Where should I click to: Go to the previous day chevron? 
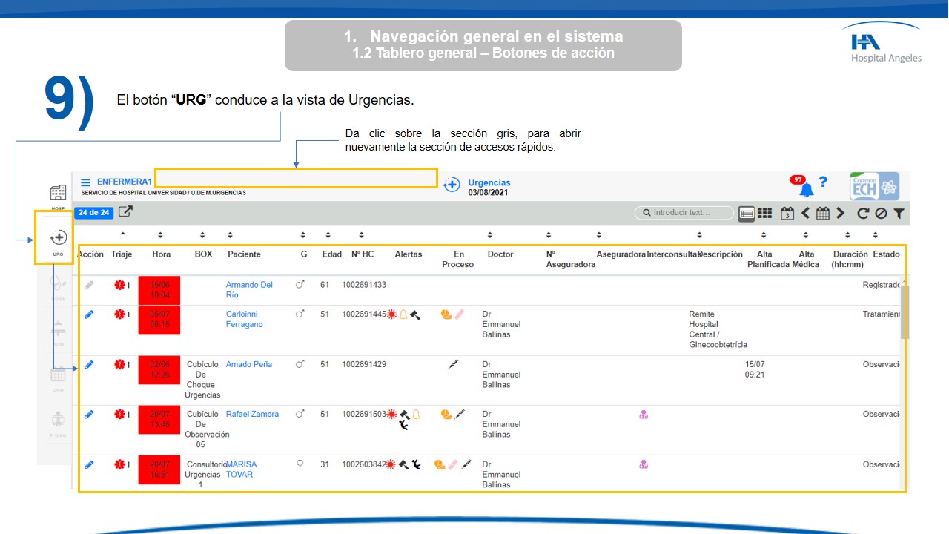(x=806, y=214)
